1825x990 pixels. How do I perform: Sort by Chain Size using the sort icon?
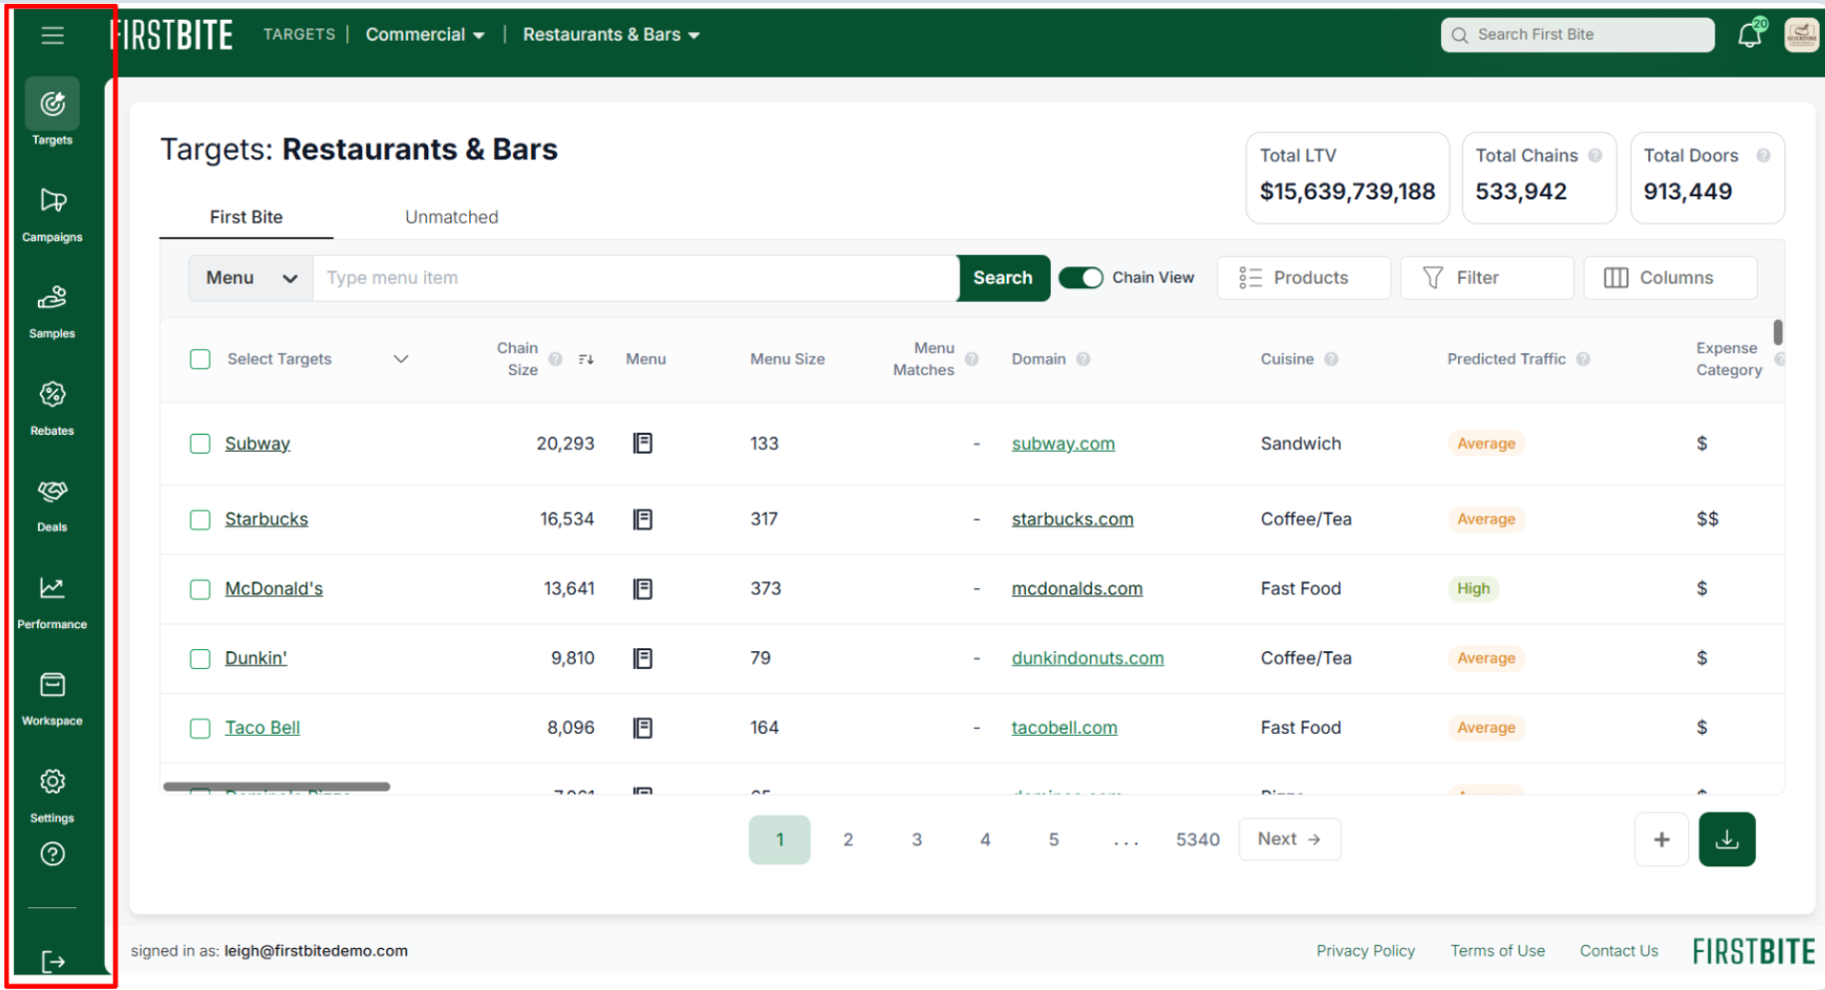pyautogui.click(x=587, y=359)
